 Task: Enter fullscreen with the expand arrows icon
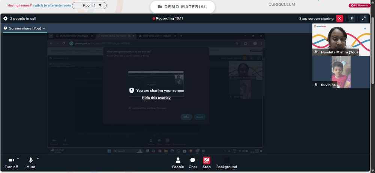pyautogui.click(x=364, y=18)
